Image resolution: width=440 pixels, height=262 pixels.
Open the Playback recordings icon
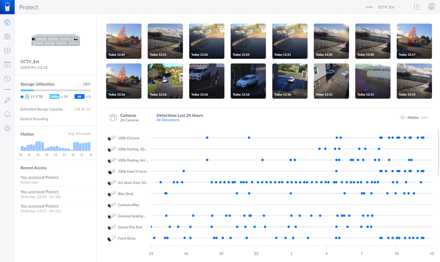(x=7, y=65)
